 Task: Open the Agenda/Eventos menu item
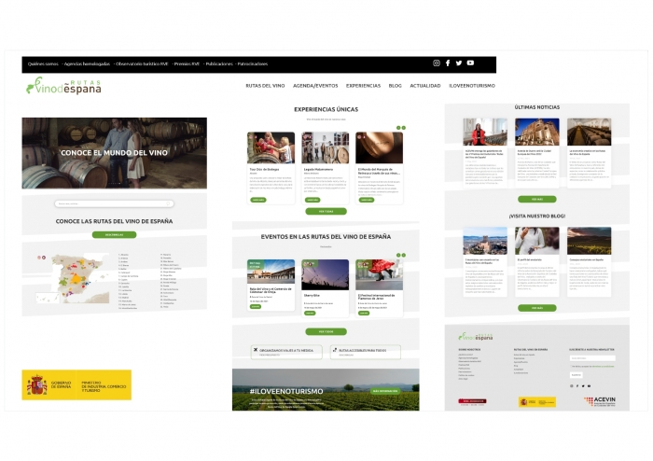315,85
